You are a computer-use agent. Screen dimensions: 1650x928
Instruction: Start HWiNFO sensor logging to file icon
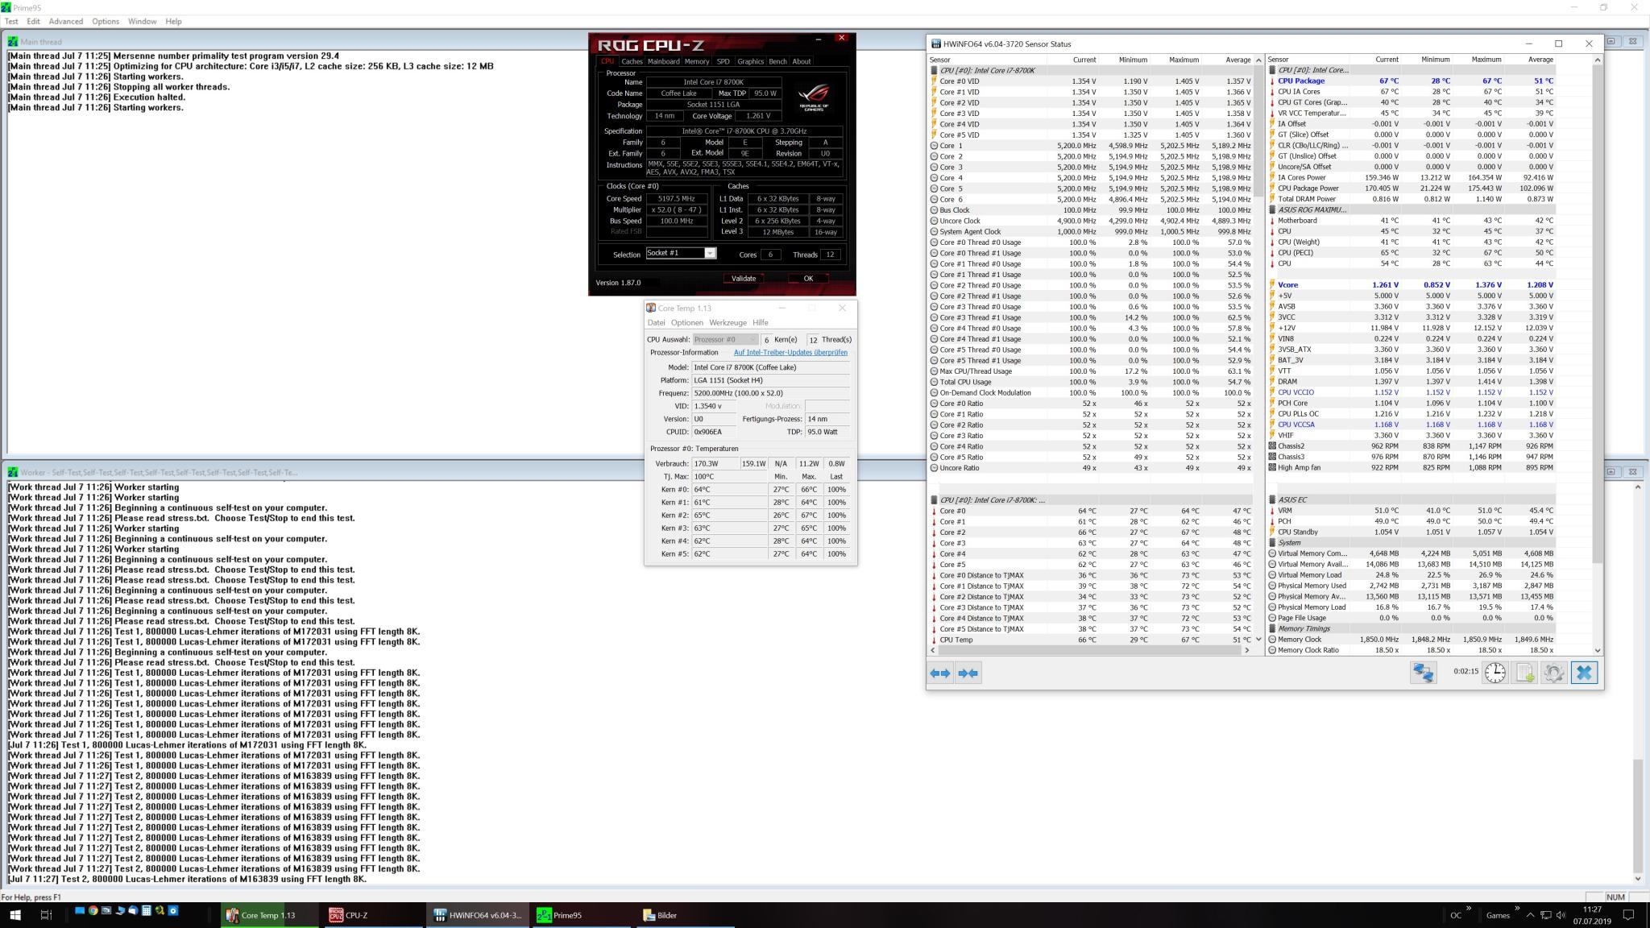tap(1525, 673)
